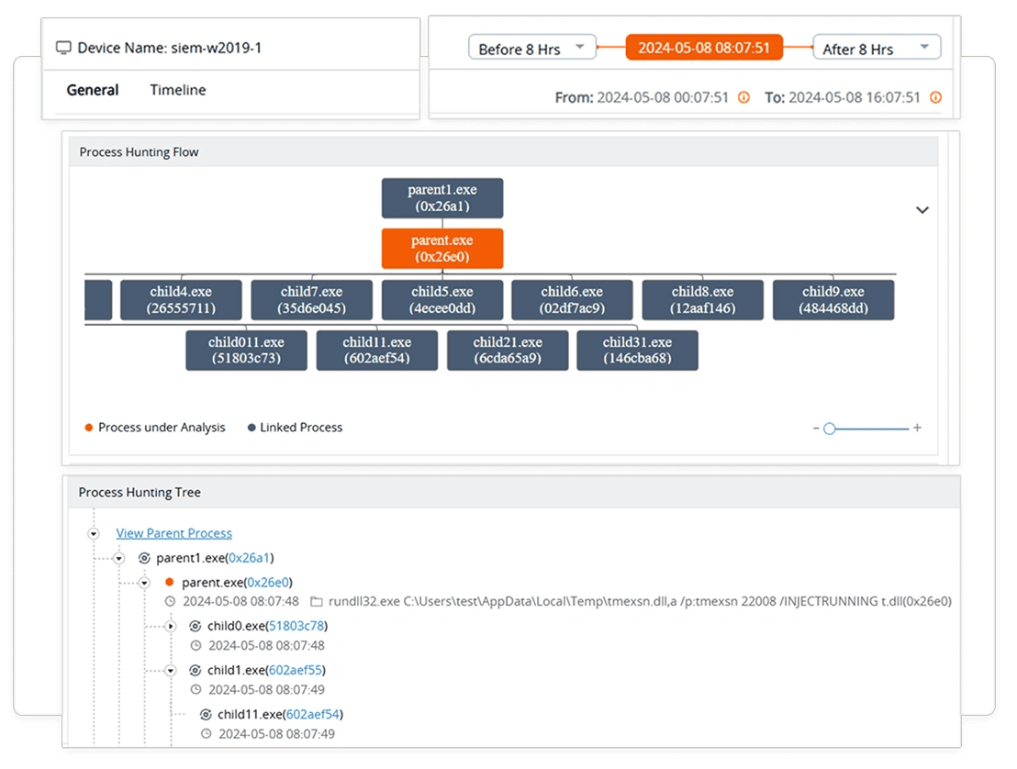Expand the child0.exe tree node
Viewport: 1017px width, 769px height.
(170, 626)
